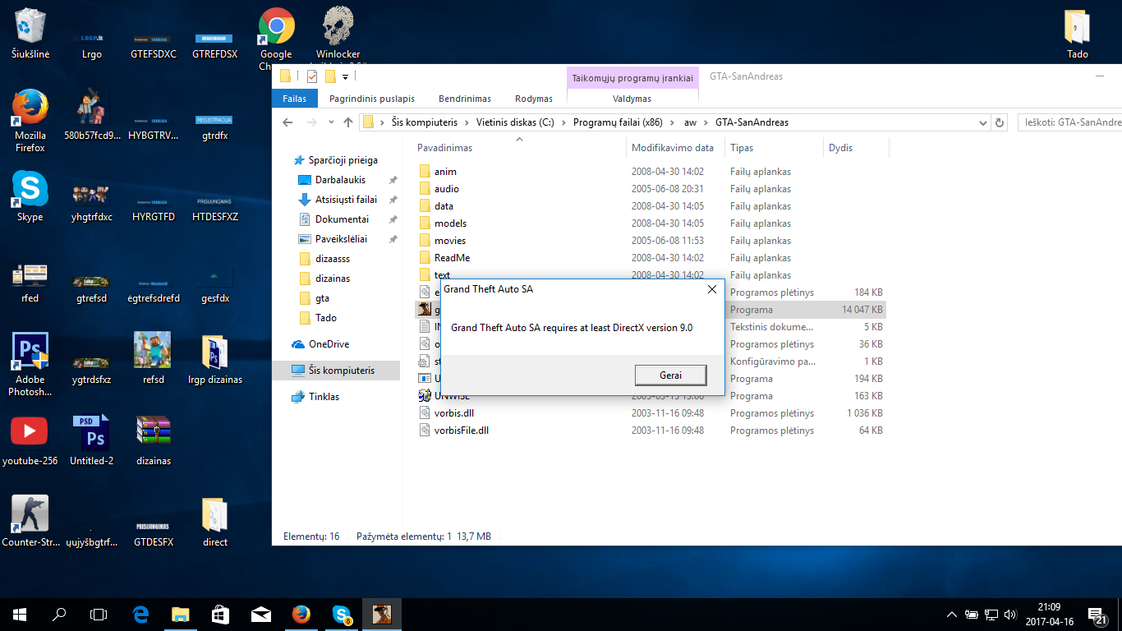1122x631 pixels.
Task: Open the Rodymas ribbon tab
Action: coord(534,99)
